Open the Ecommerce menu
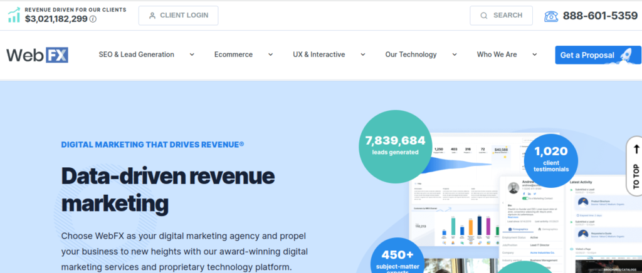This screenshot has height=273, width=642. click(233, 54)
